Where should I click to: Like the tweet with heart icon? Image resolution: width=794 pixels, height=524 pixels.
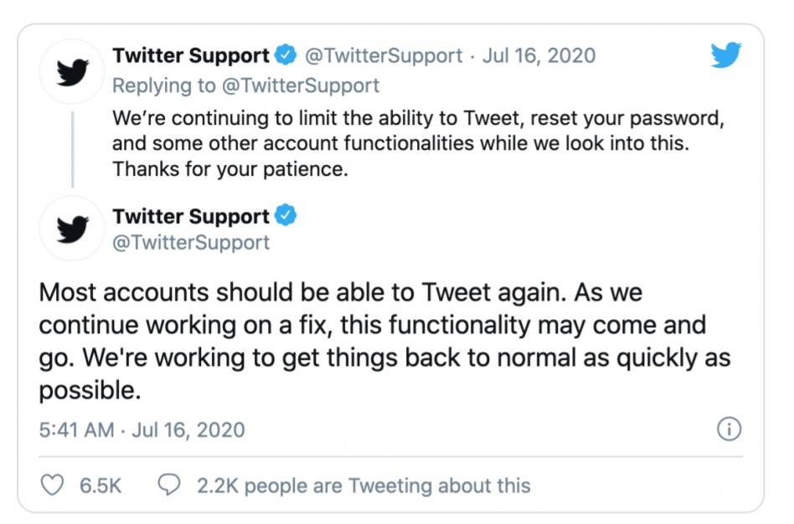click(x=53, y=485)
